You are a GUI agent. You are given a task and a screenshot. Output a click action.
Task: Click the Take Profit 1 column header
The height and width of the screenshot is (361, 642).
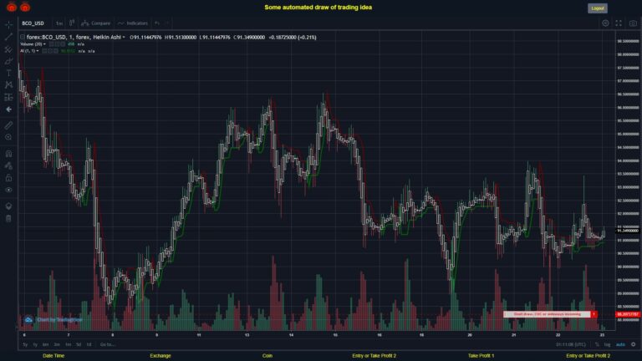481,356
